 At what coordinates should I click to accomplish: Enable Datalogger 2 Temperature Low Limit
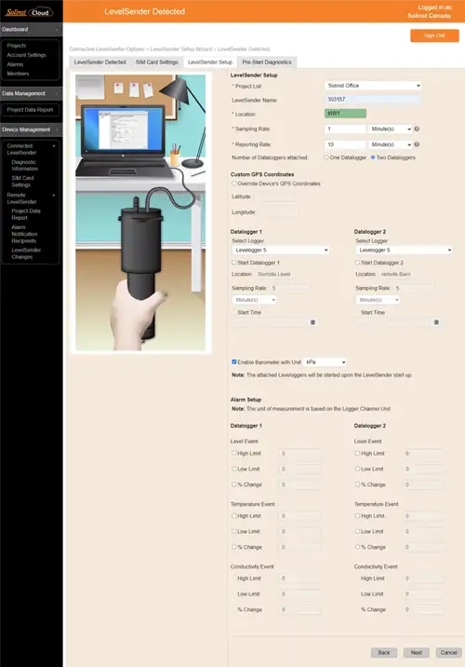(x=357, y=531)
